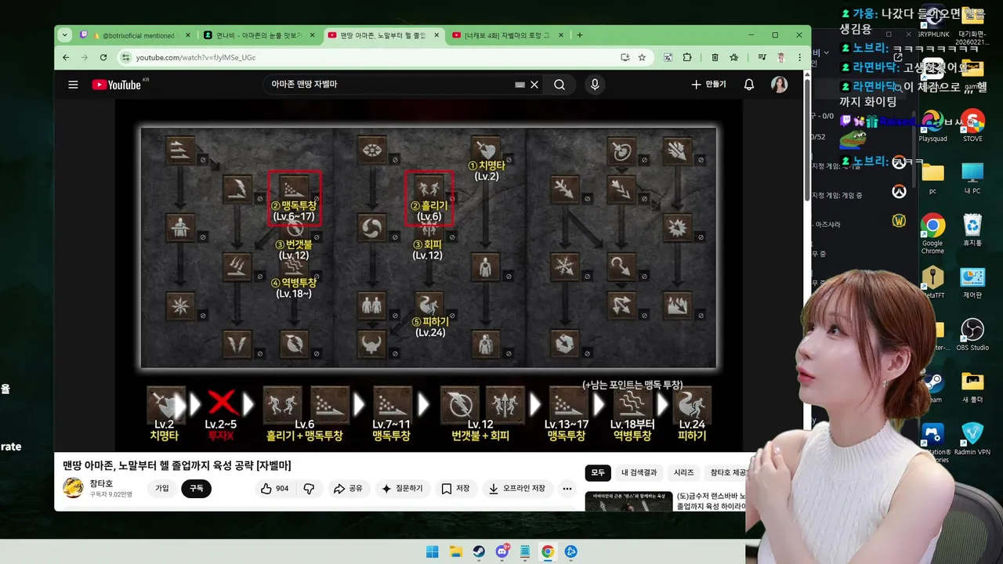Open Discord from the taskbar

pos(501,551)
